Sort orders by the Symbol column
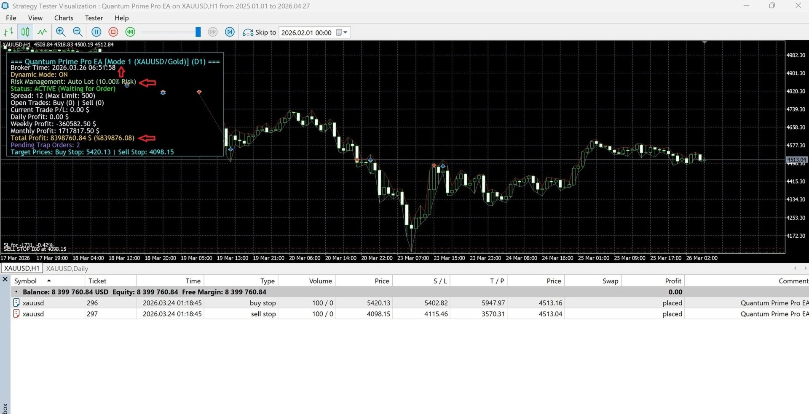809x414 pixels. [x=48, y=281]
